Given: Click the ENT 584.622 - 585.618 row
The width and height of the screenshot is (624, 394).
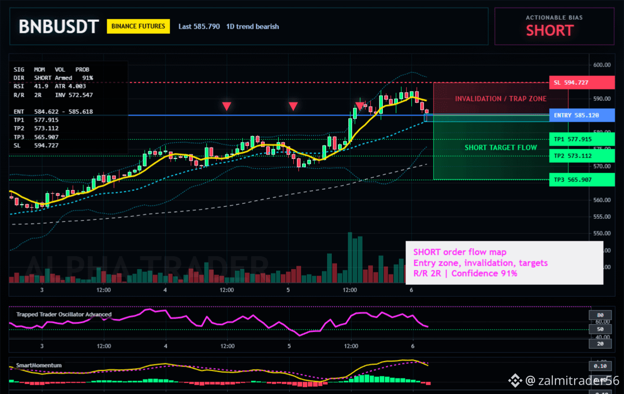Looking at the screenshot, I should pos(54,111).
